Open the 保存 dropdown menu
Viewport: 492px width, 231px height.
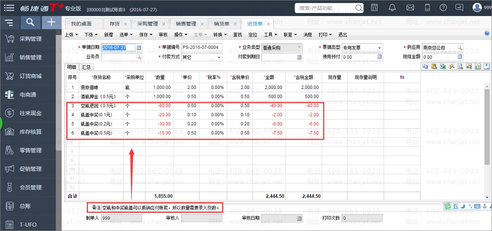click(x=146, y=35)
